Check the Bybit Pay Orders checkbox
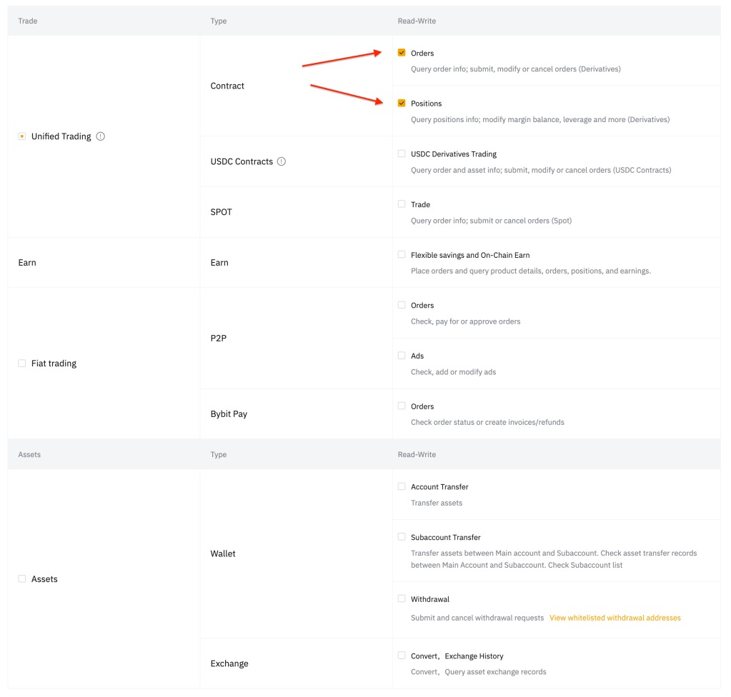The width and height of the screenshot is (731, 697). 402,406
